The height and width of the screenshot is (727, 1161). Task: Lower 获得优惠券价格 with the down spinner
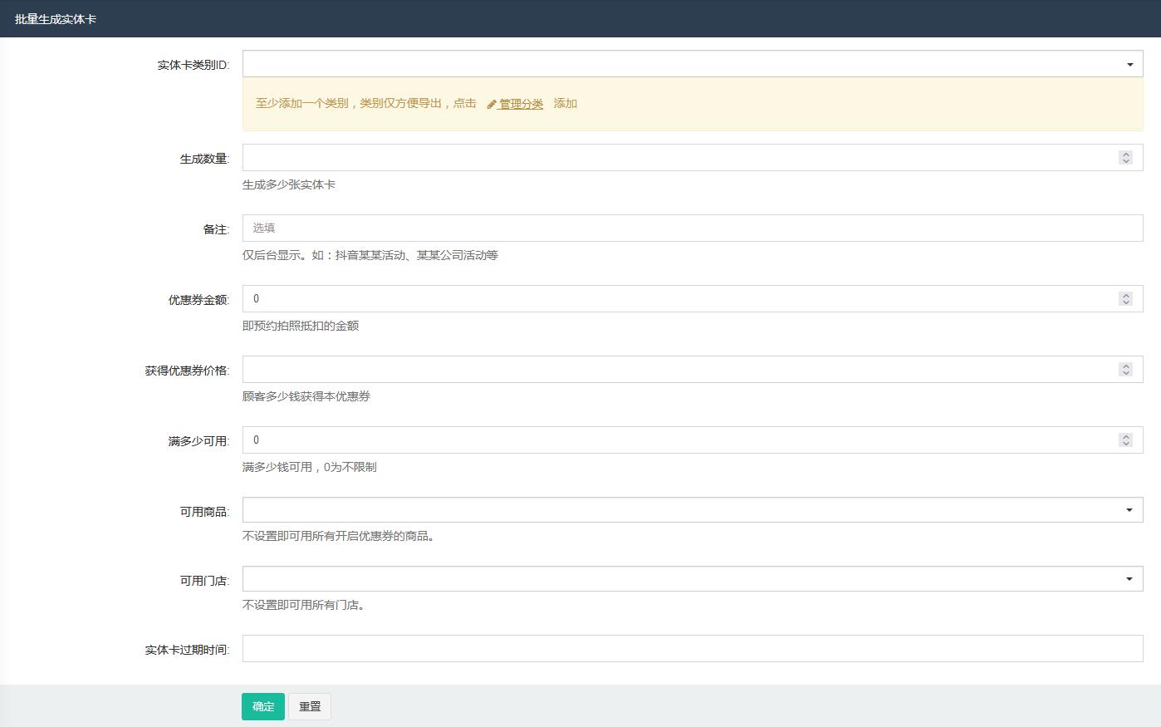pos(1125,373)
